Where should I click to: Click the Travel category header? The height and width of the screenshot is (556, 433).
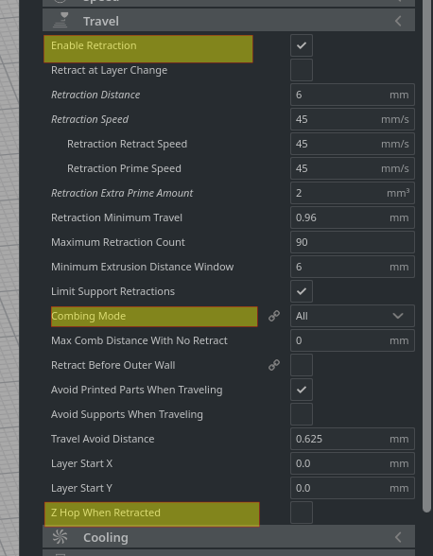tap(229, 20)
